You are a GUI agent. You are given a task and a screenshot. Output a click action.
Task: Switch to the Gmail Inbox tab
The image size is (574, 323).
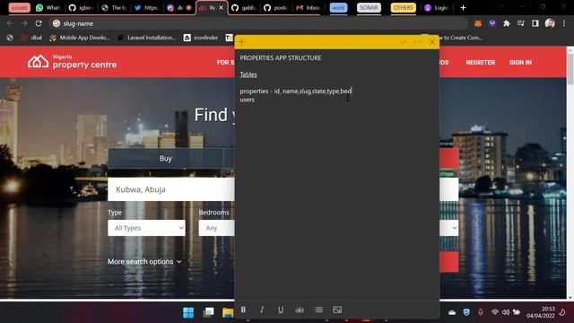[309, 8]
